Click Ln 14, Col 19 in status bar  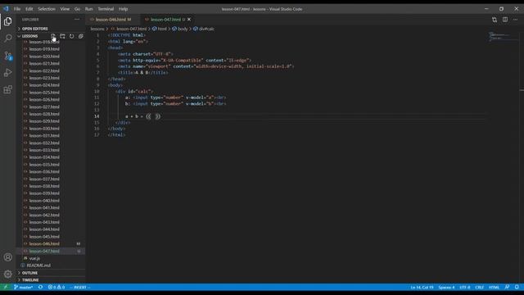(422, 287)
